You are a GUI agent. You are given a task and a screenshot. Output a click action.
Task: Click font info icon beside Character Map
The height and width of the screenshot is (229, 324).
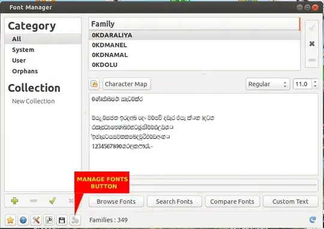pyautogui.click(x=94, y=84)
